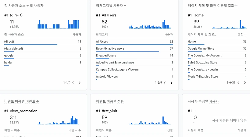250x137 pixels.
Task: Click the 82 All Users total value
Action: tap(105, 22)
